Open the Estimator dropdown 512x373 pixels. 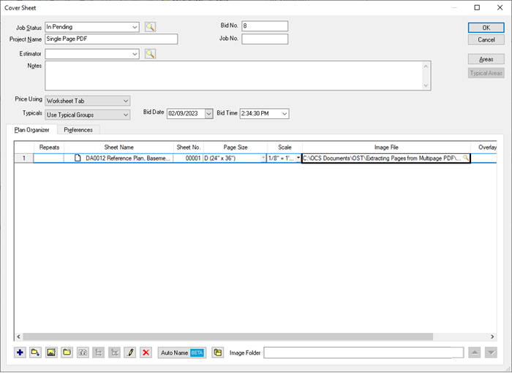135,54
